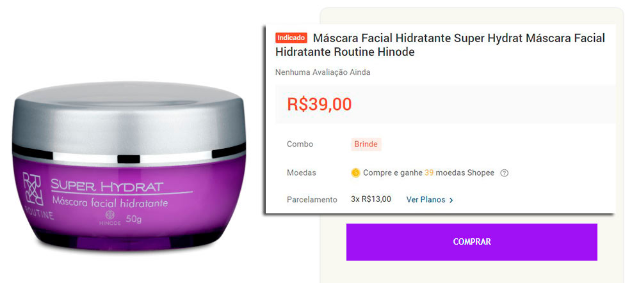632x283 pixels.
Task: Click the R$39,00 price
Action: pyautogui.click(x=320, y=104)
